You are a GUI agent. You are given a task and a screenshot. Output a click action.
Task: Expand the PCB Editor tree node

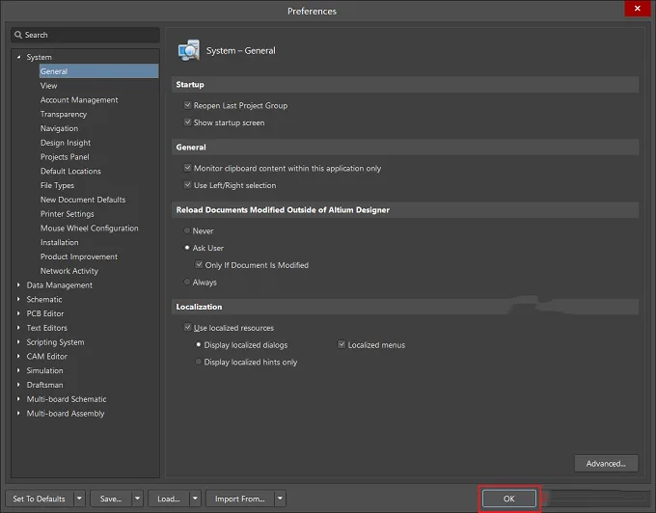[x=18, y=313]
